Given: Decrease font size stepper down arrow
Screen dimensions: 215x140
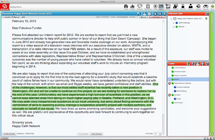Looking at the screenshot, I should (160, 135).
